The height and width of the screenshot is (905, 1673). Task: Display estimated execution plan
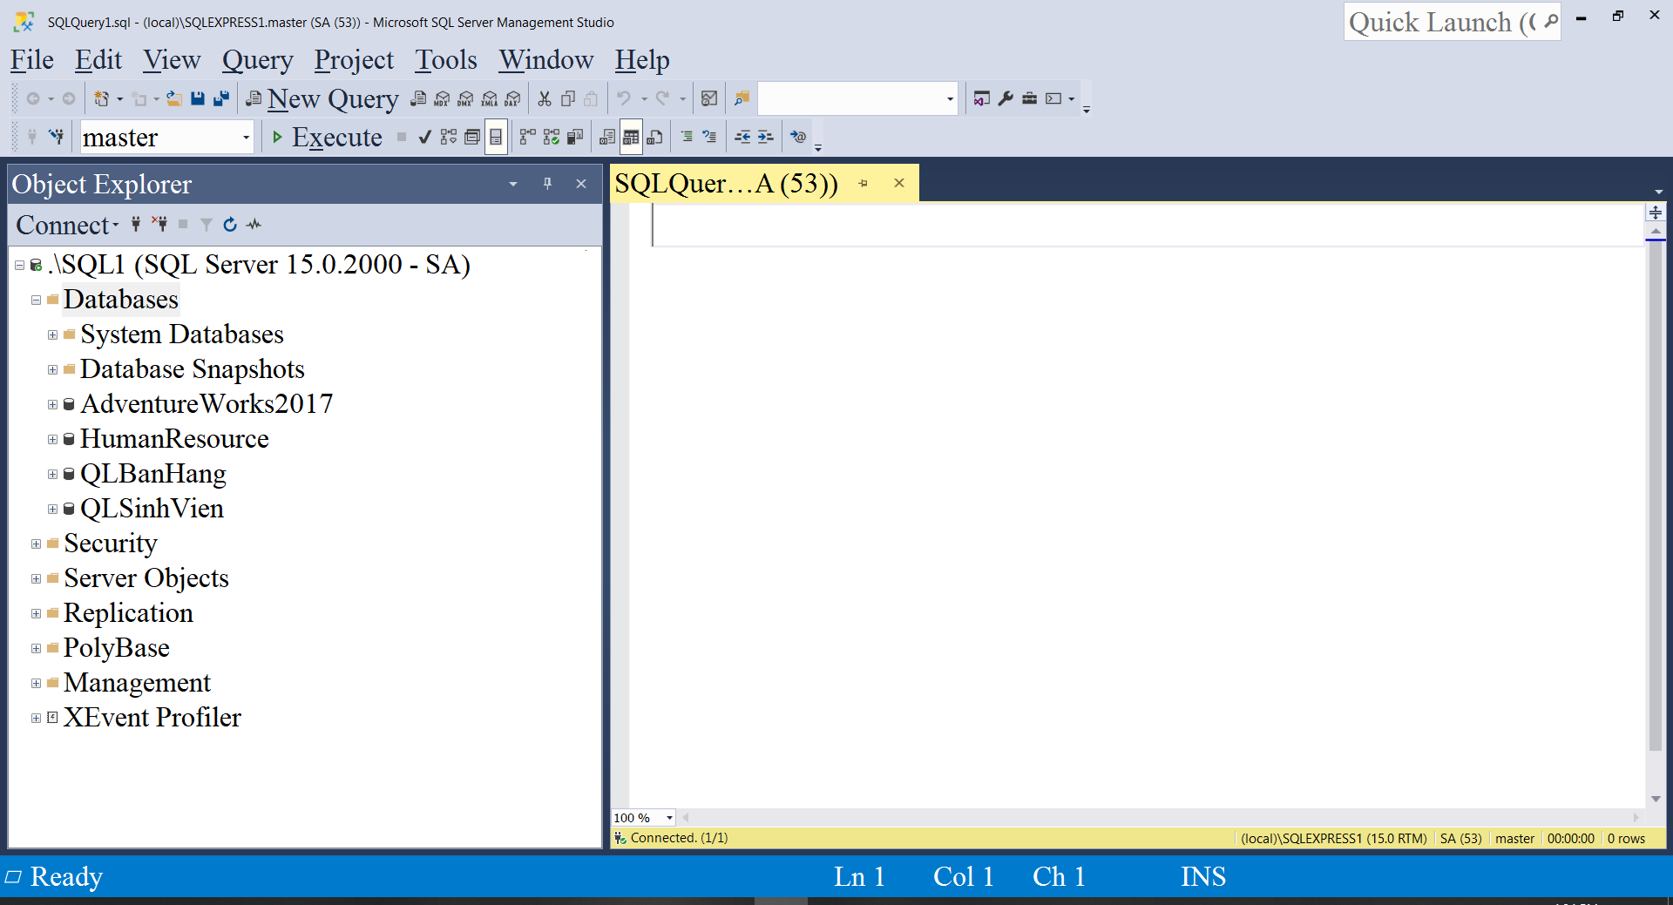[x=448, y=137]
